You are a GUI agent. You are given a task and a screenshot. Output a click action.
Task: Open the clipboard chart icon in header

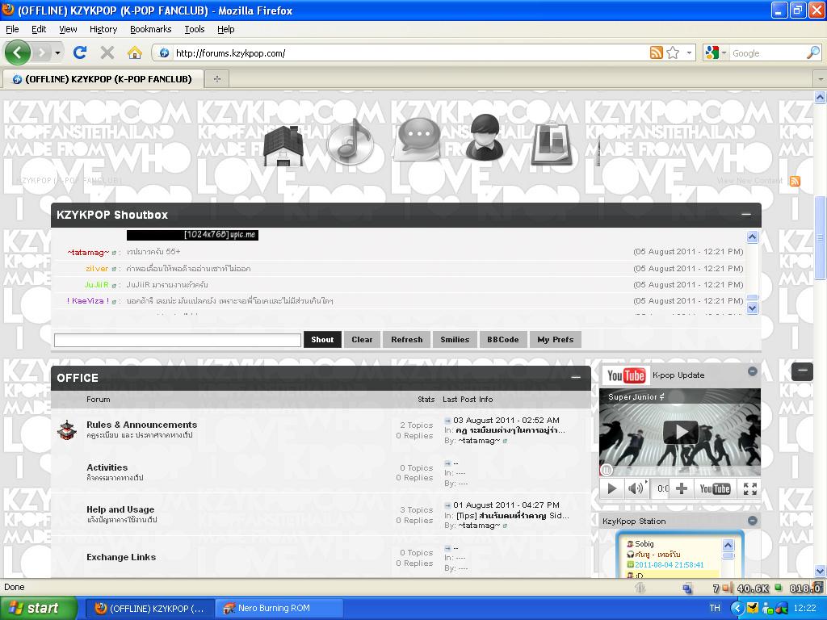tap(552, 145)
